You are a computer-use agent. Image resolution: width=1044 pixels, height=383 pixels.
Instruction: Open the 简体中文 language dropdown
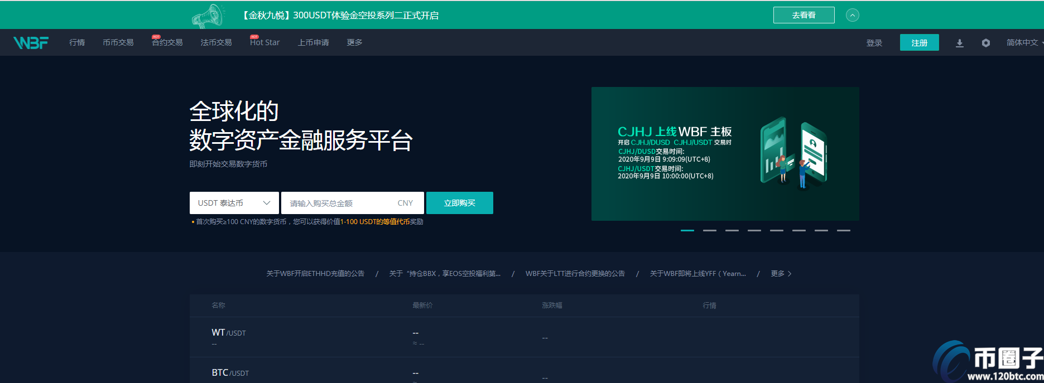(1024, 42)
